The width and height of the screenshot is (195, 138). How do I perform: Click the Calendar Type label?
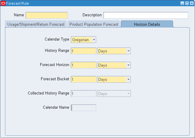click(x=57, y=39)
